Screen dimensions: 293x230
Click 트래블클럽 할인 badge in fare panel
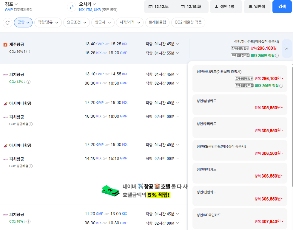tap(244, 79)
